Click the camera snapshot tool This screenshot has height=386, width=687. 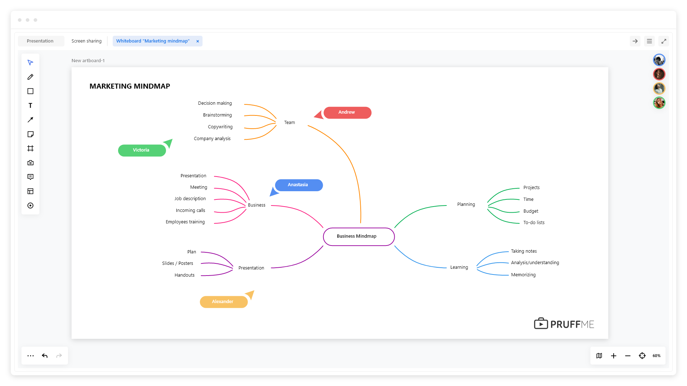click(30, 163)
